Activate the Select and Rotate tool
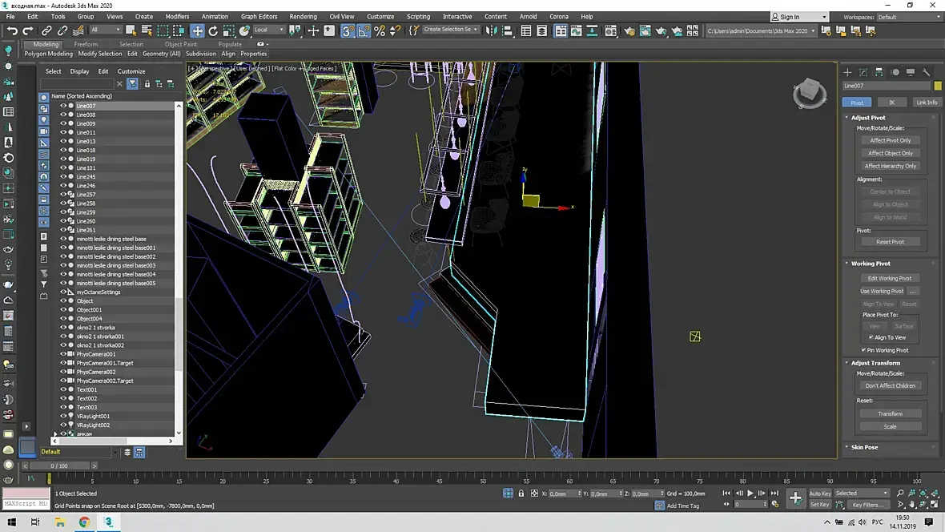Screen dimensions: 945x532 pyautogui.click(x=213, y=30)
